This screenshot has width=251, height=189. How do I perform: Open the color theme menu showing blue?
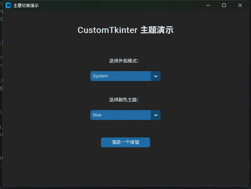coord(120,115)
